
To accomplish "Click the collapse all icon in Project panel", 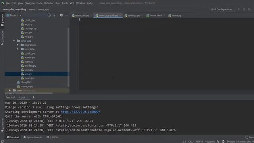I will [x=54, y=15].
